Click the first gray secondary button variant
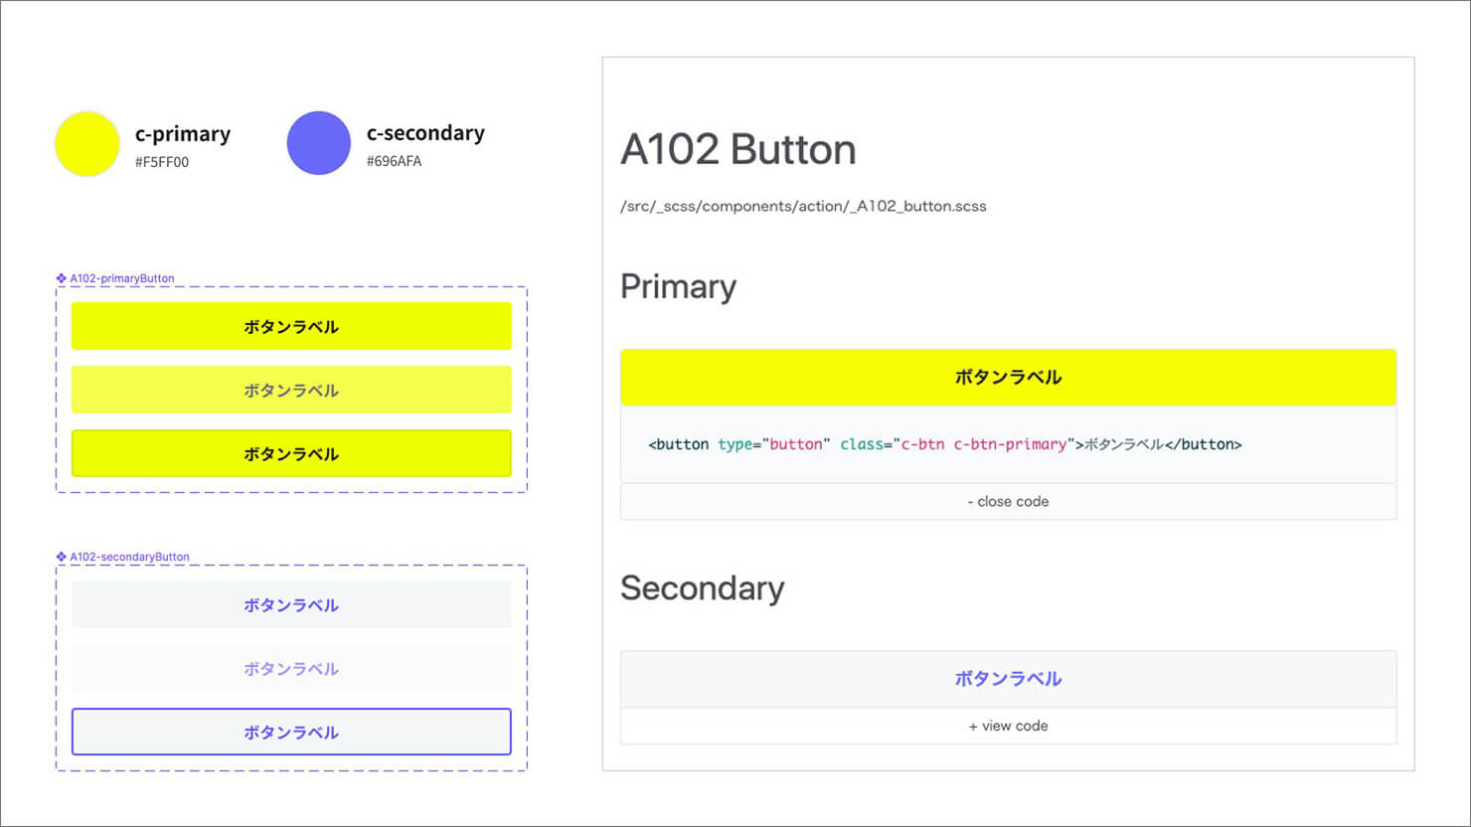Viewport: 1471px width, 827px height. pyautogui.click(x=291, y=604)
